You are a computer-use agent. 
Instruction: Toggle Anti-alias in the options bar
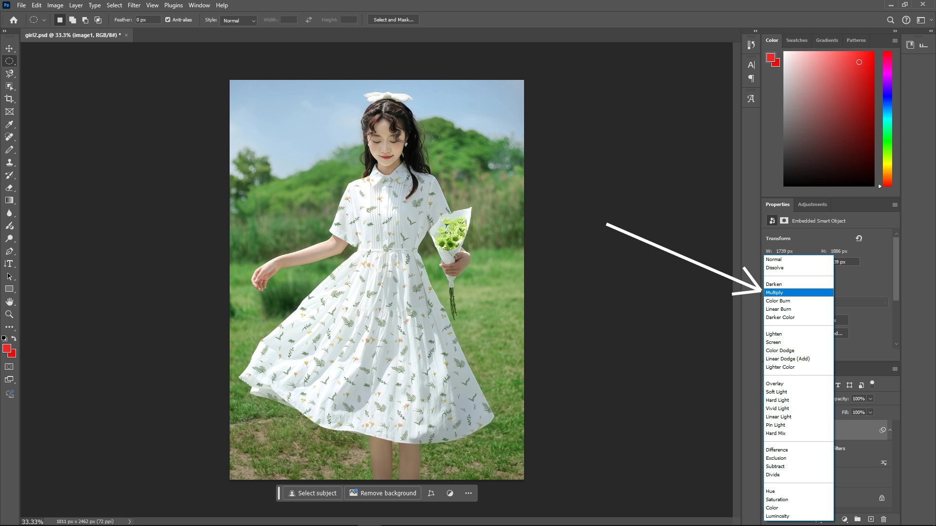(167, 19)
